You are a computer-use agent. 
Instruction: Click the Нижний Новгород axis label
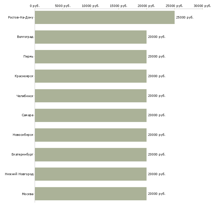click(19, 174)
